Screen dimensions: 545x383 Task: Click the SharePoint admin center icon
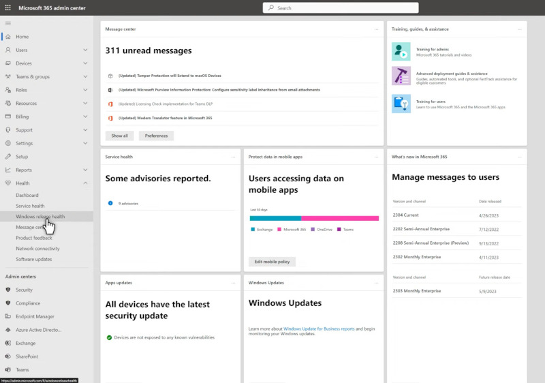pos(8,356)
